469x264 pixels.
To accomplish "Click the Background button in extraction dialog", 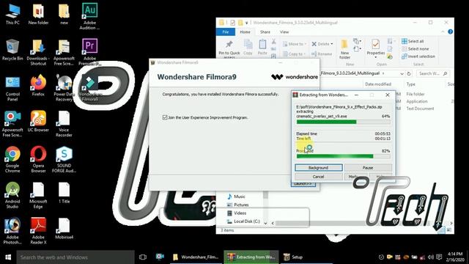I will 319,168.
